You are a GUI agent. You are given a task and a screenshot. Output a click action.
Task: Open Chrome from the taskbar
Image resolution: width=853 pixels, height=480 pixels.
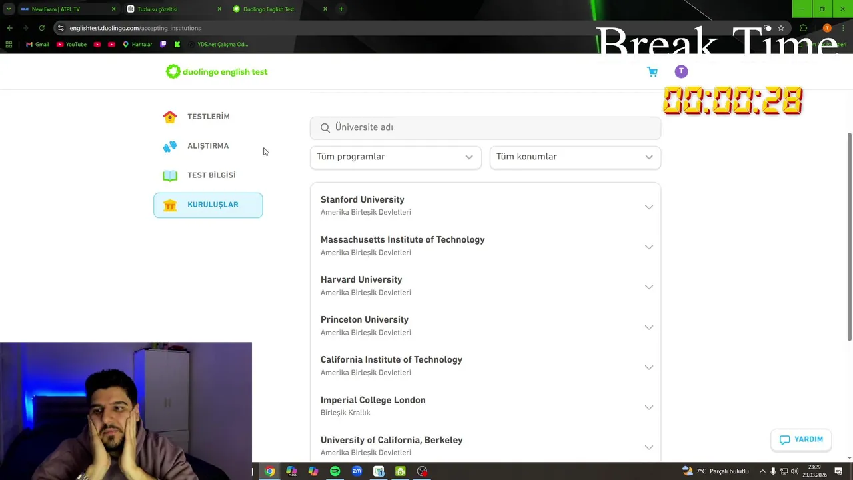[269, 471]
